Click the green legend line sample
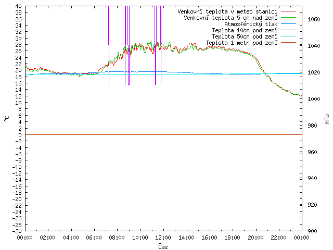Screen dimensions: 333x250 pos(288,17)
